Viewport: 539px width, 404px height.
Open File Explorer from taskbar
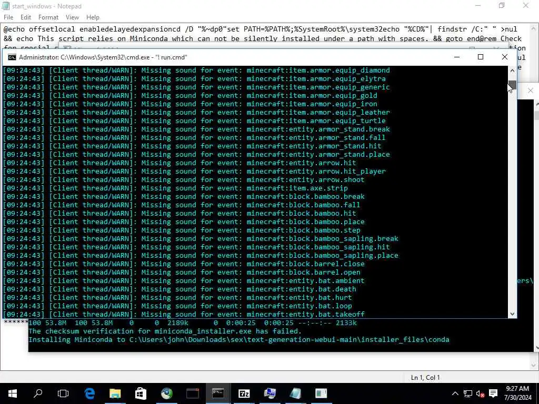click(115, 393)
